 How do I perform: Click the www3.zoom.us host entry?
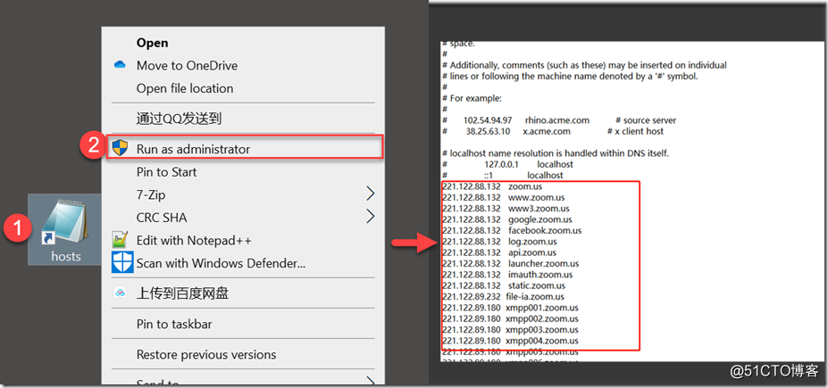pos(506,209)
